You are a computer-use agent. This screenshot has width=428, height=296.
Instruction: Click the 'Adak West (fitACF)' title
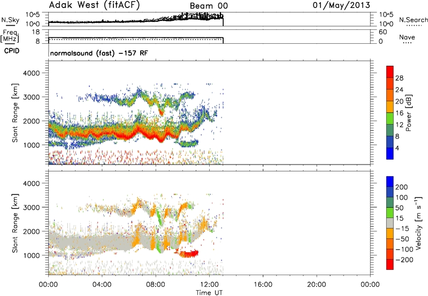point(94,5)
